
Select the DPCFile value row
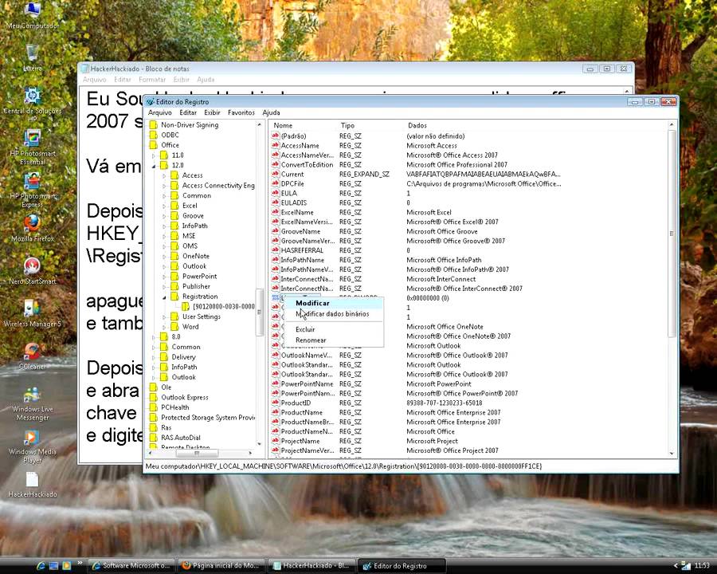pos(468,183)
